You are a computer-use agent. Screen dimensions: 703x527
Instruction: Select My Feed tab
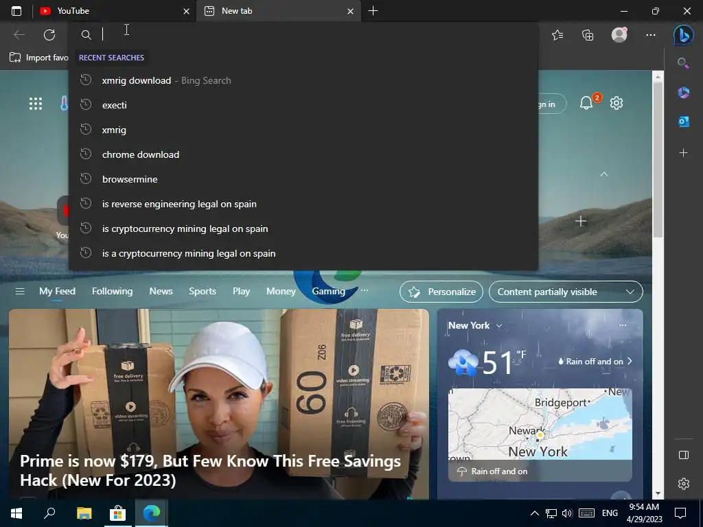click(58, 291)
